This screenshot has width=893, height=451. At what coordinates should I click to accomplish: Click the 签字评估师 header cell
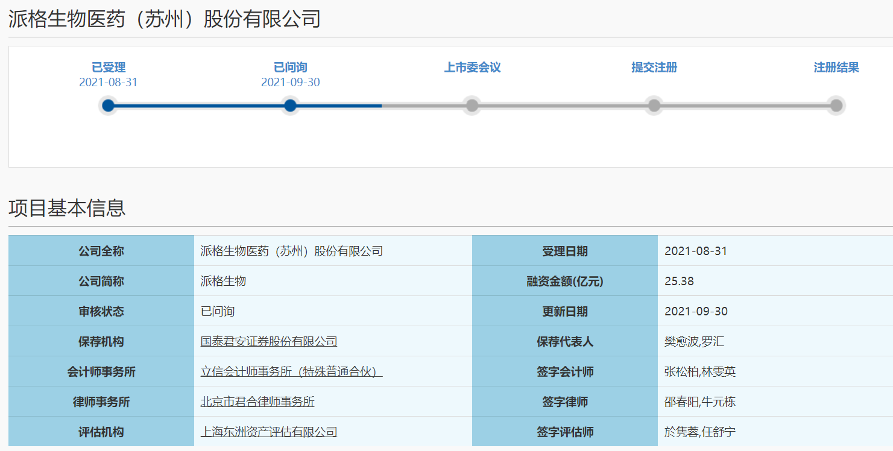[x=565, y=432]
